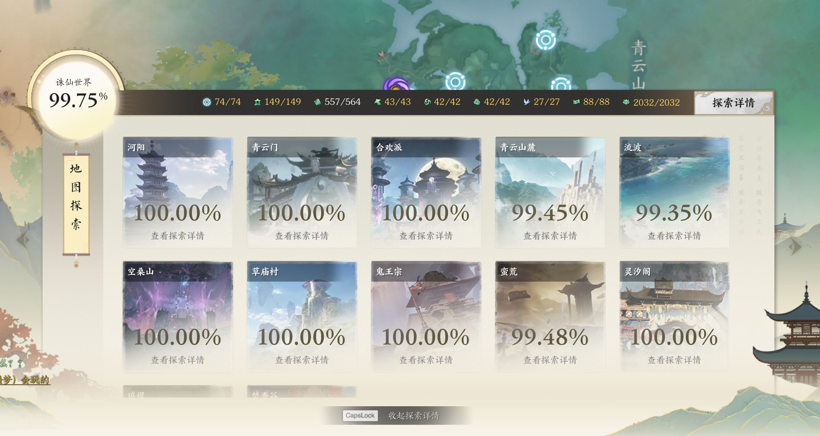This screenshot has width=820, height=436.
Task: Click the pavilion icon showing 149/149
Action: [257, 102]
